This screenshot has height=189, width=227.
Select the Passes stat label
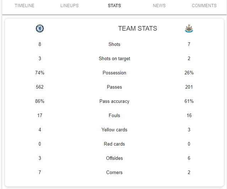[x=114, y=87]
